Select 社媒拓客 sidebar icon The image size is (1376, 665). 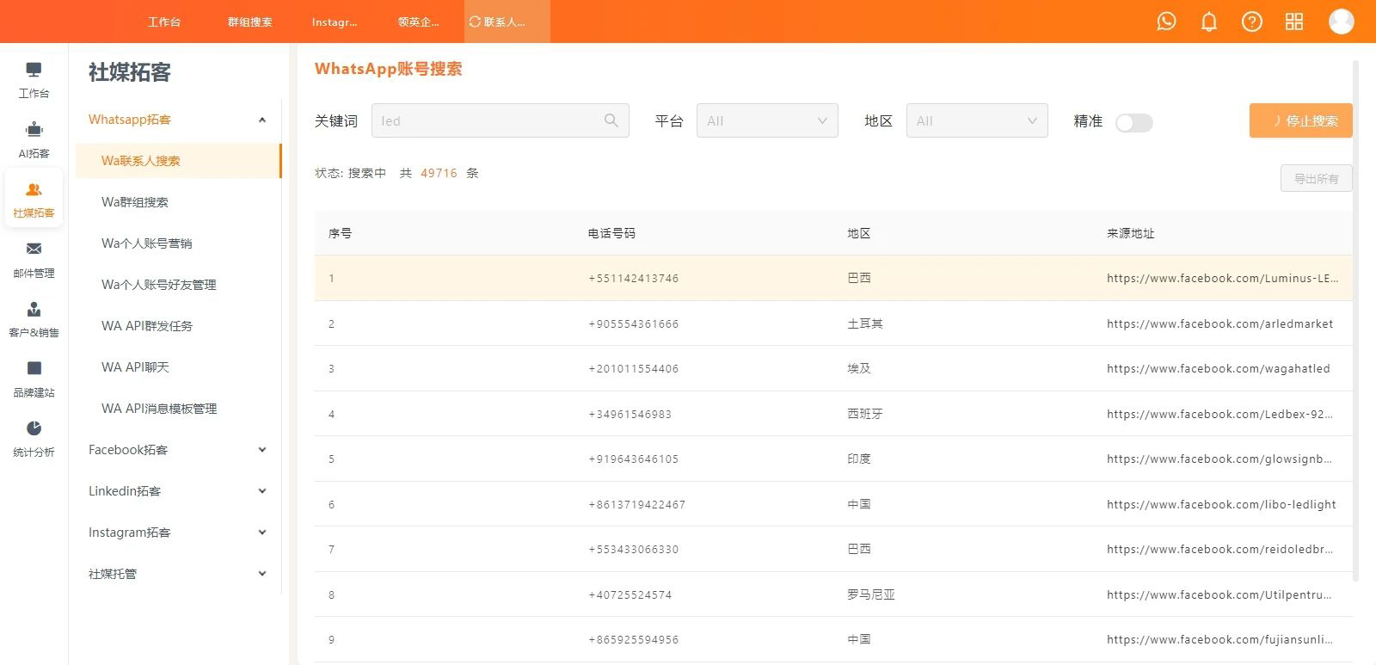pyautogui.click(x=34, y=200)
